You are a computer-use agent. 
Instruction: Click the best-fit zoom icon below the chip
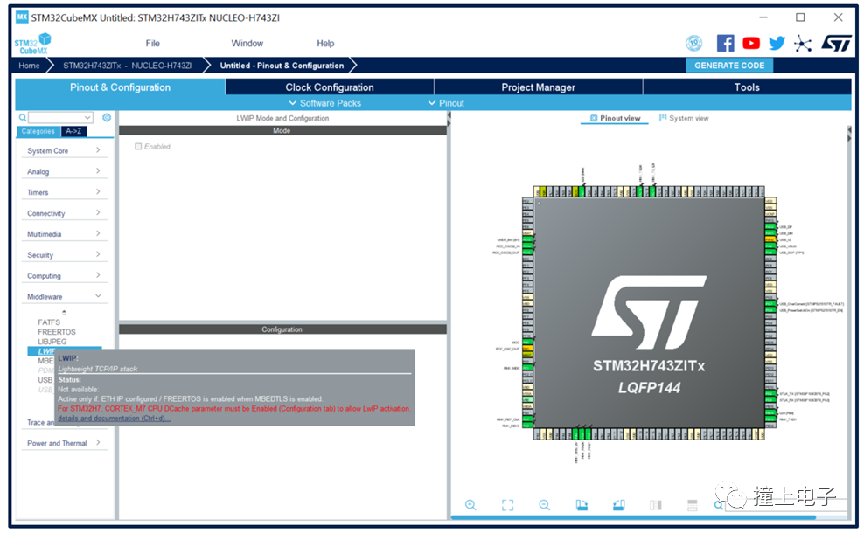point(508,505)
